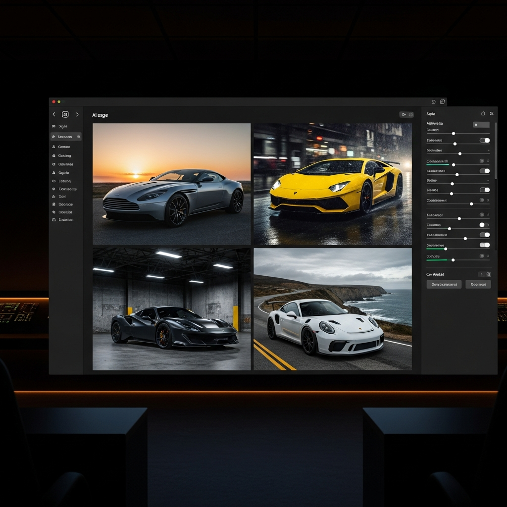The image size is (507, 507).
Task: Click the back arrow in the sidebar header
Action: point(54,114)
